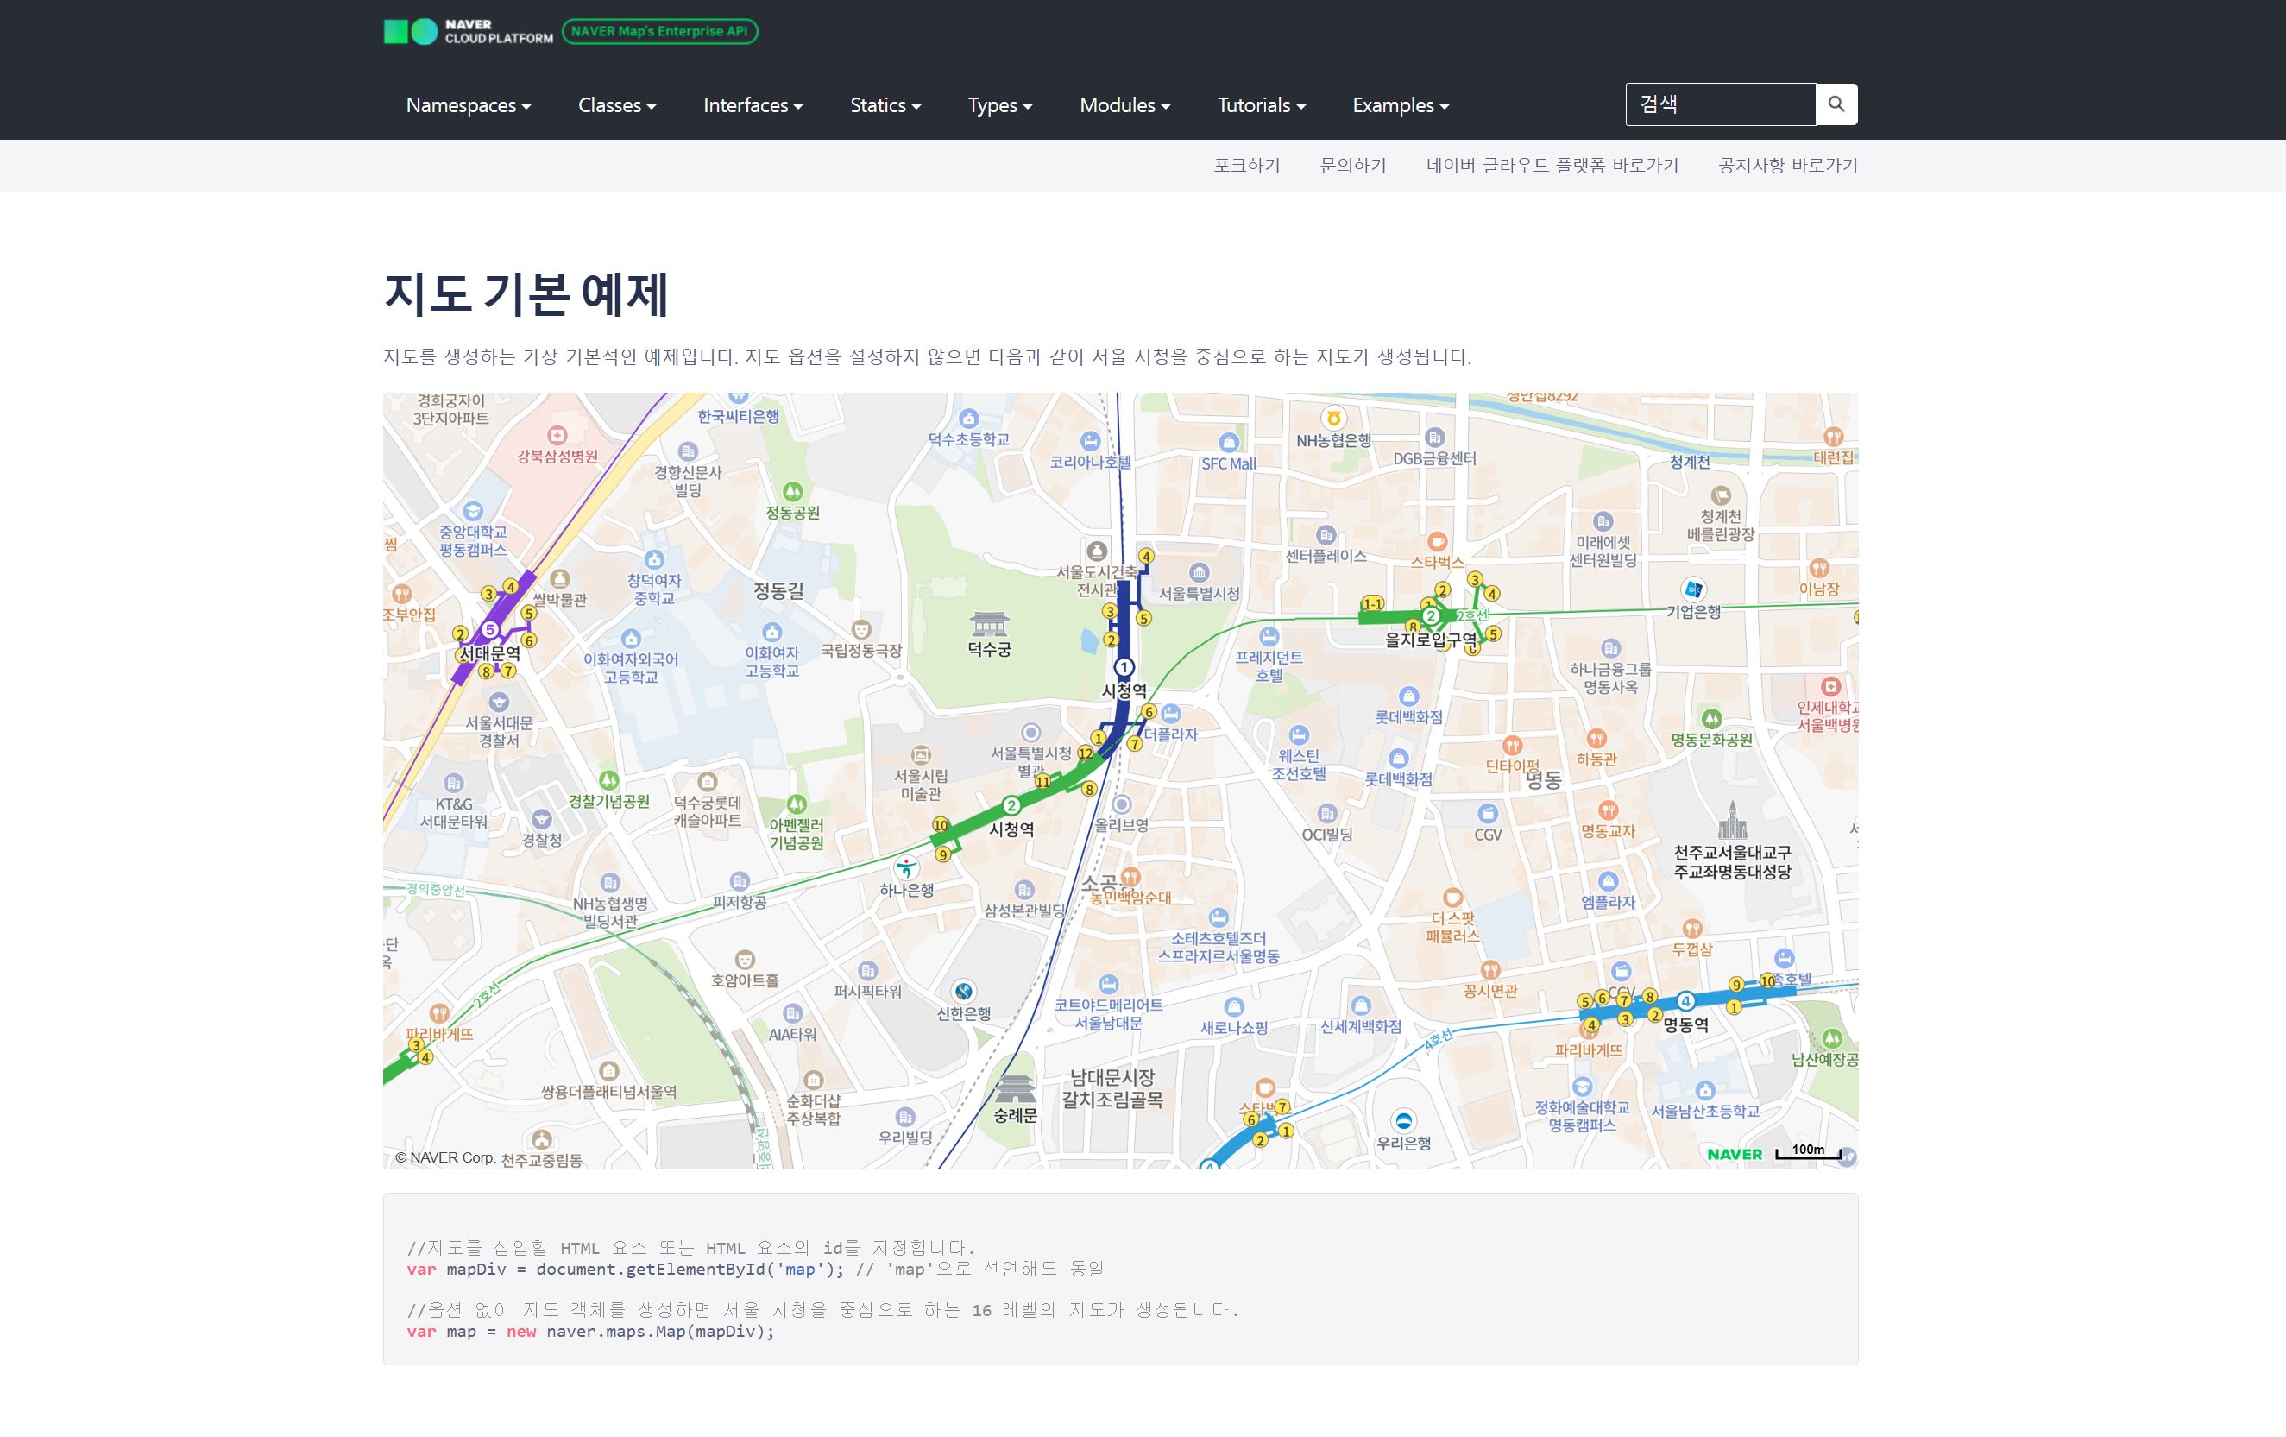The height and width of the screenshot is (1437, 2286).
Task: Open 네이버 클라우드 플랫폼 바로가기 link
Action: (x=1552, y=165)
